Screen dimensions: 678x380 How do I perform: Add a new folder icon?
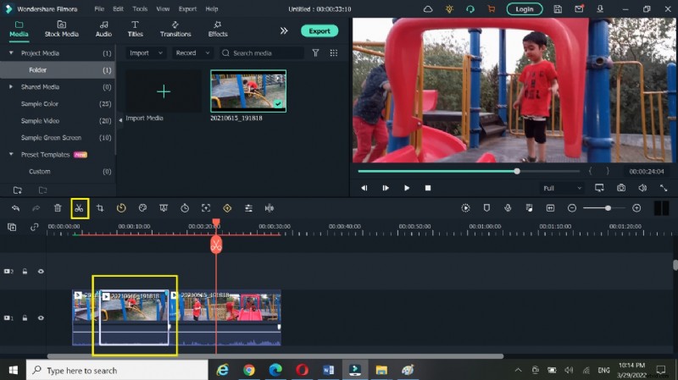pyautogui.click(x=18, y=190)
